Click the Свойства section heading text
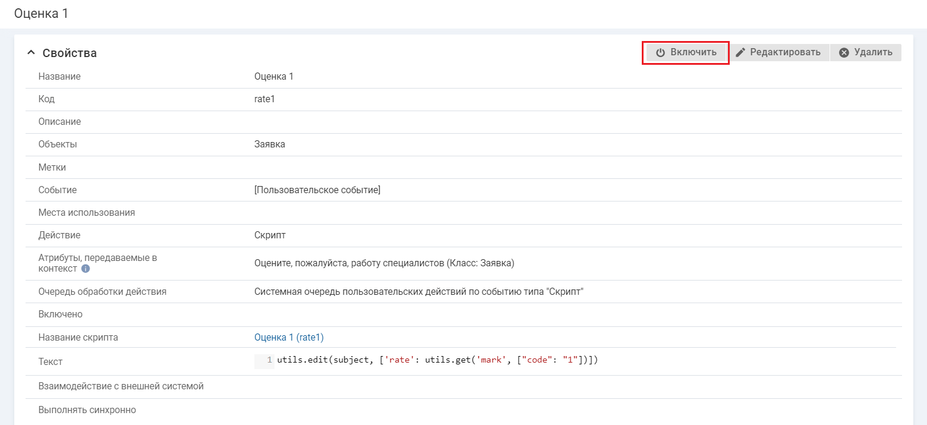 coord(70,53)
